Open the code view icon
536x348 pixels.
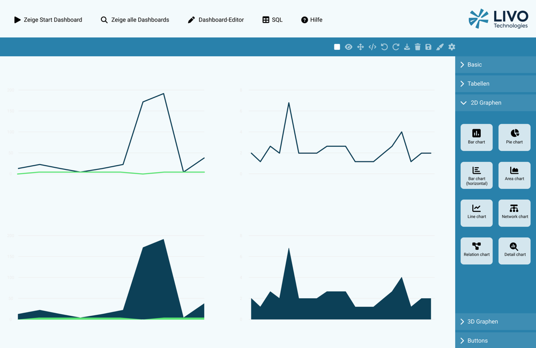(373, 47)
